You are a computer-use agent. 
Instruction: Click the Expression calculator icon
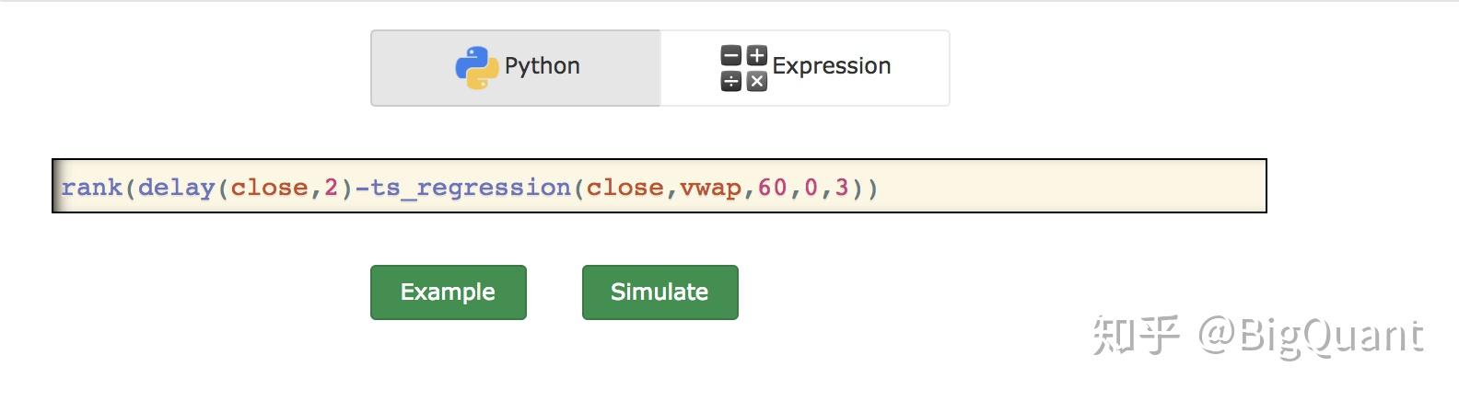pyautogui.click(x=743, y=68)
